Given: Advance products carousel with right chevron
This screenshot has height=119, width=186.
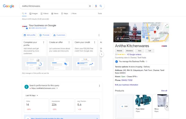Looking at the screenshot, I should point(167,107).
